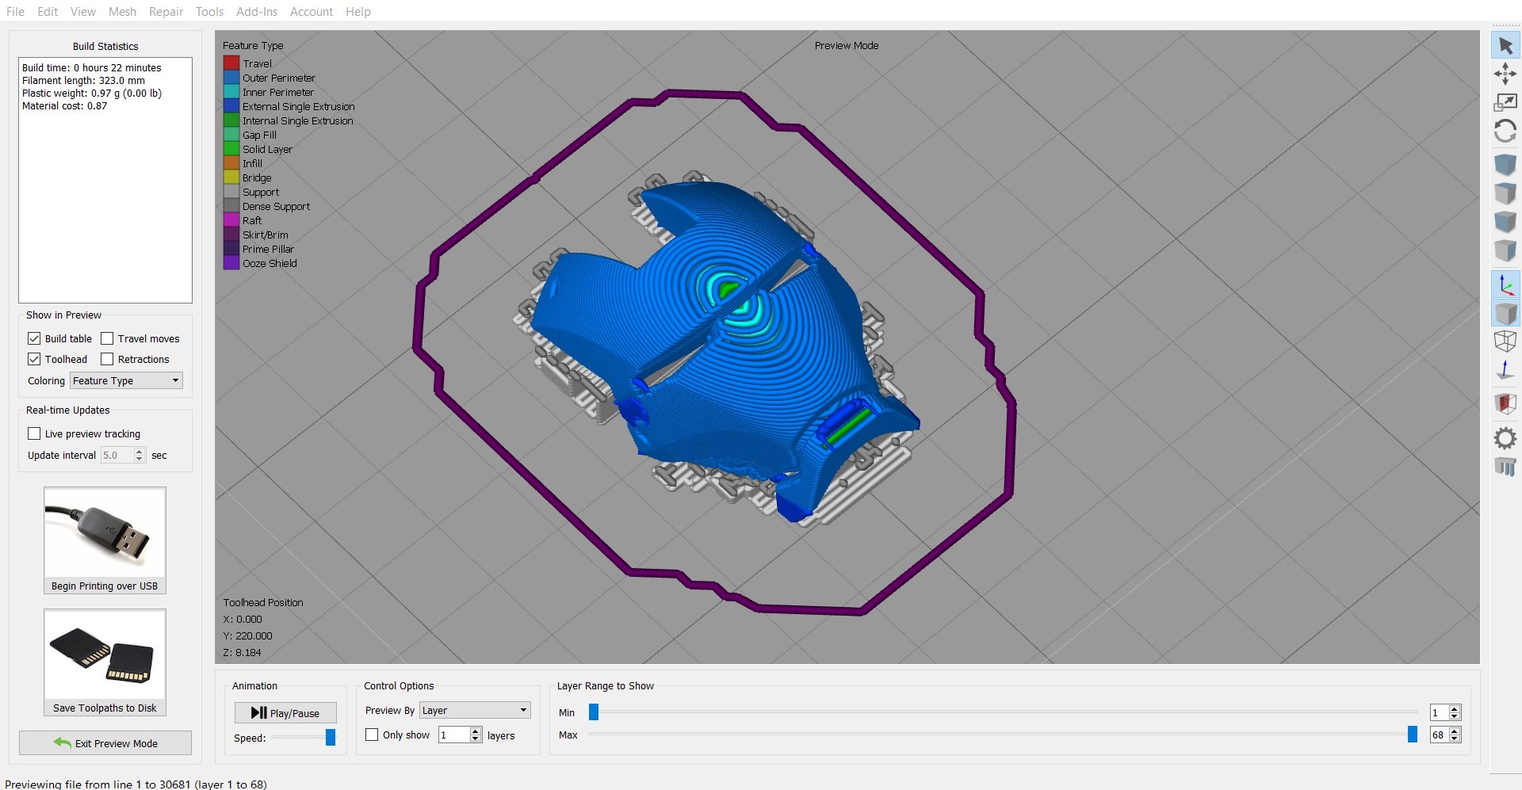Click the SD card save image
1522x790 pixels.
tap(105, 655)
